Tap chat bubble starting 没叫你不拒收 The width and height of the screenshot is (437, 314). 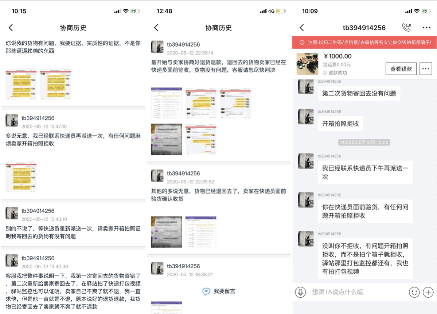click(365, 259)
